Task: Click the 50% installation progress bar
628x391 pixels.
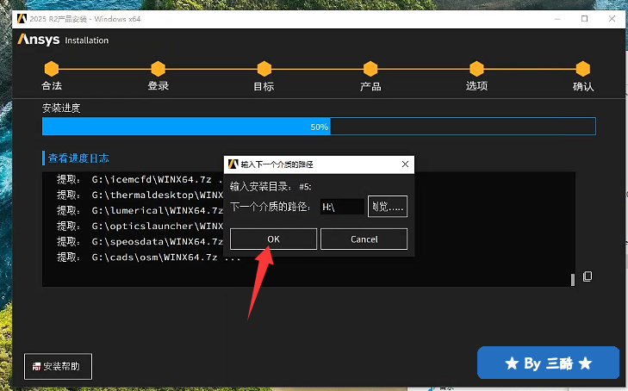Action: coord(319,127)
